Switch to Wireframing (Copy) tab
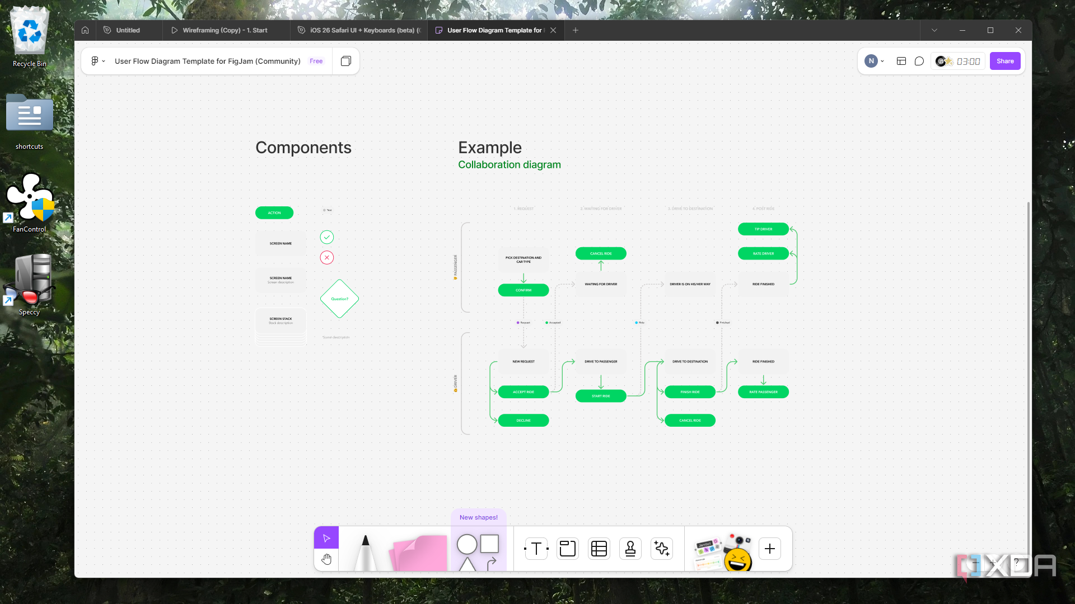The height and width of the screenshot is (604, 1075). pyautogui.click(x=226, y=30)
